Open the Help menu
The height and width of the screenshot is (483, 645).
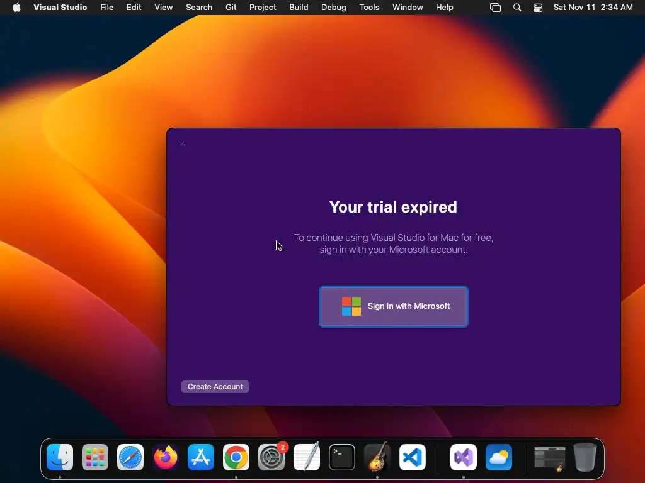pyautogui.click(x=444, y=8)
